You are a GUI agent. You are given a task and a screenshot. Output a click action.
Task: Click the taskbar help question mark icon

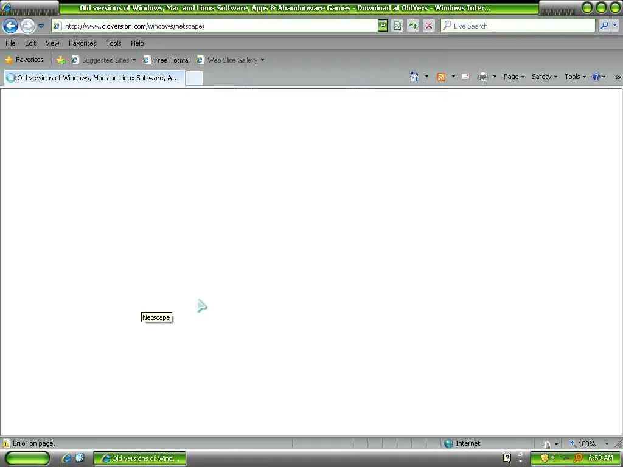[x=507, y=458]
